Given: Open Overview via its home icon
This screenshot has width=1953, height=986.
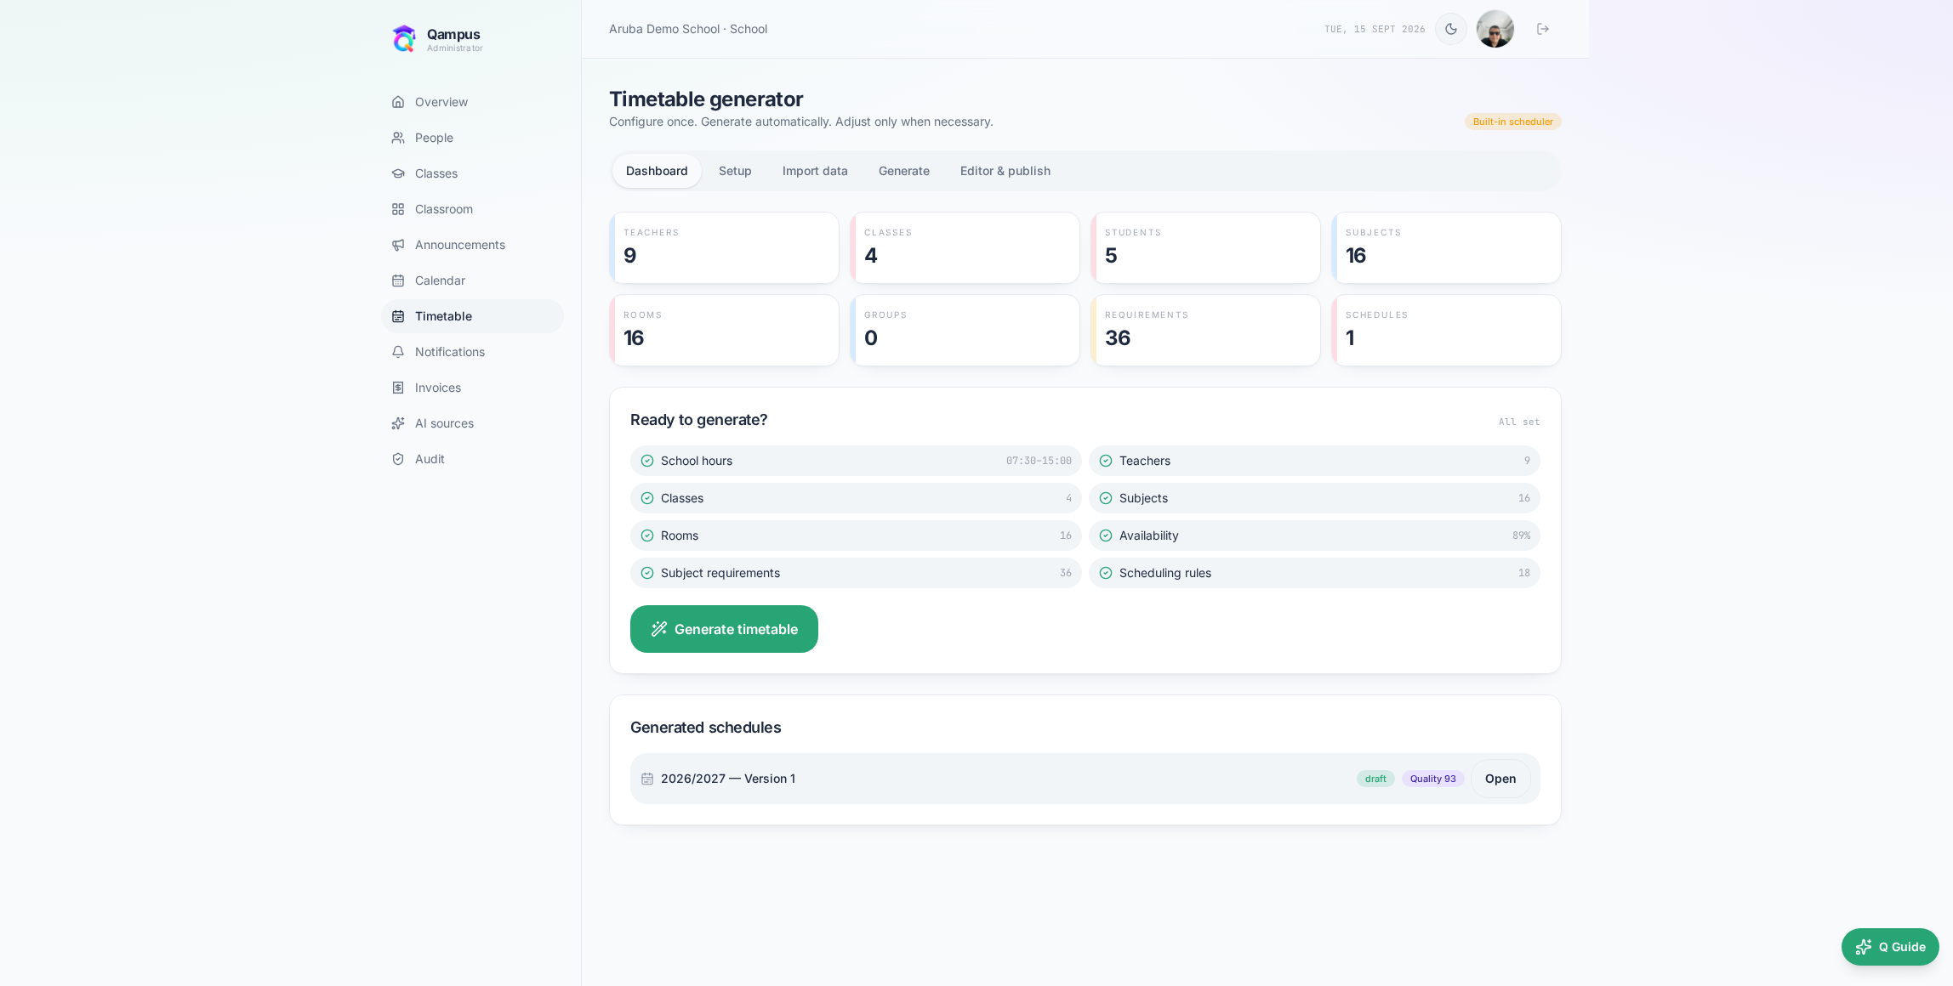Looking at the screenshot, I should click(x=398, y=102).
